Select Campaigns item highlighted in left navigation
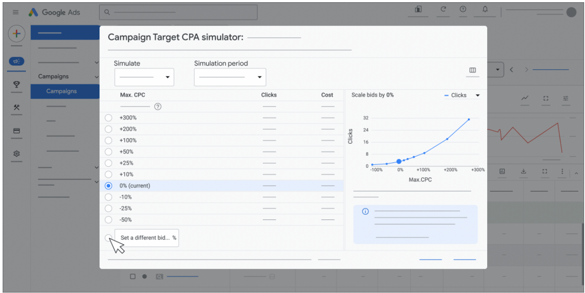 (62, 92)
